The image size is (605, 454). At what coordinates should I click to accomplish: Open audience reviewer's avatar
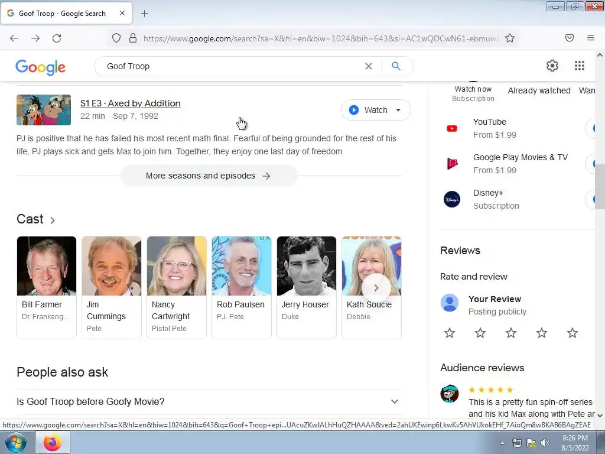(450, 394)
